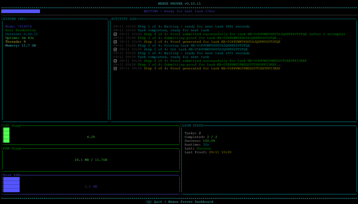Click the Uptime: 2m 43s line
The height and width of the screenshot is (204, 358).
coord(19,38)
